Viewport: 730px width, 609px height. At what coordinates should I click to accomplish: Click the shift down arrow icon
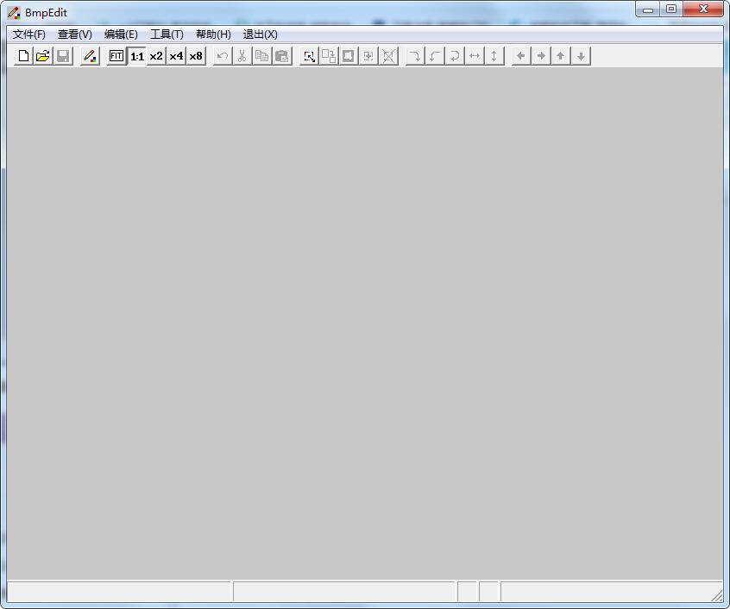[581, 56]
